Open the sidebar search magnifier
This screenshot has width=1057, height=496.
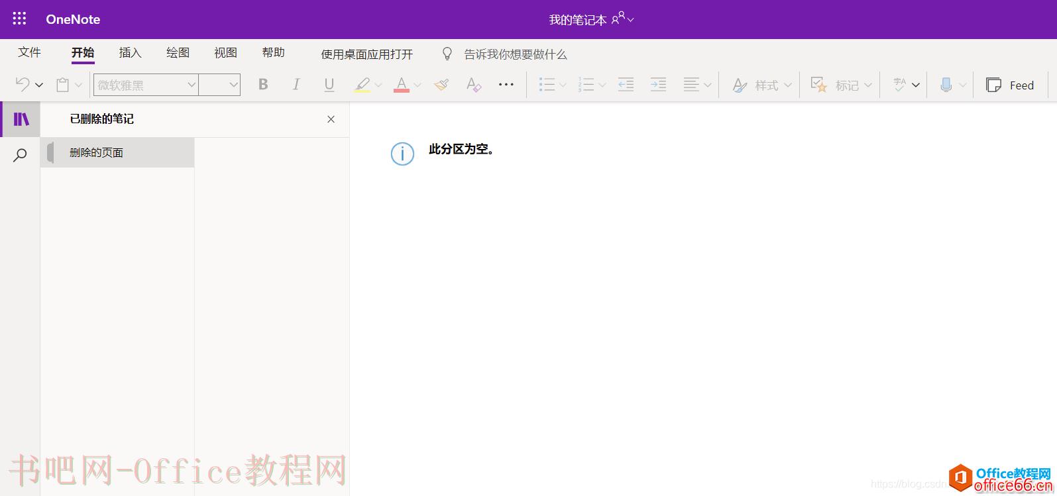point(21,155)
